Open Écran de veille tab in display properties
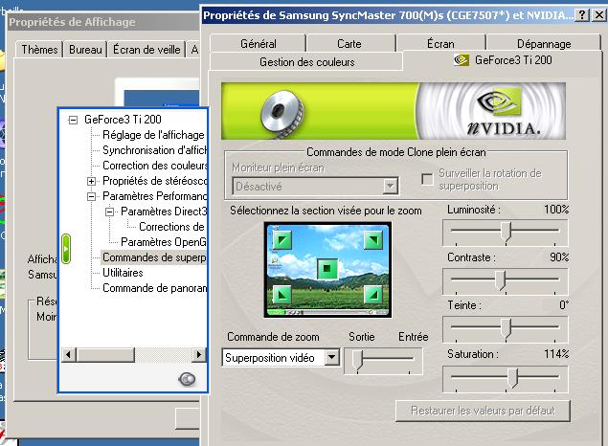This screenshot has height=446, width=608. tap(146, 50)
